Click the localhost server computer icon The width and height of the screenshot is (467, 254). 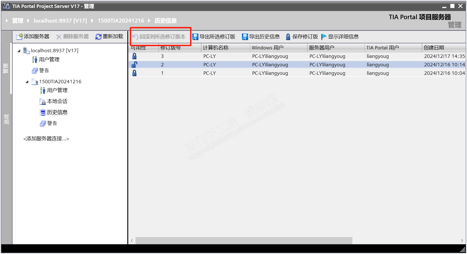27,51
